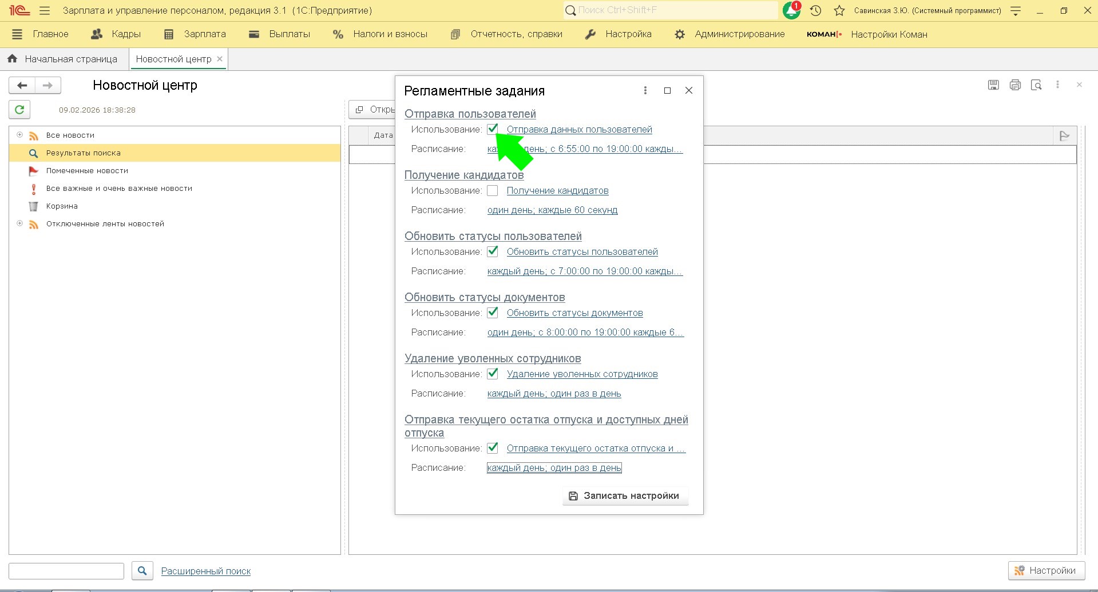Open the history clock icon
This screenshot has height=592, width=1098.
[x=816, y=10]
